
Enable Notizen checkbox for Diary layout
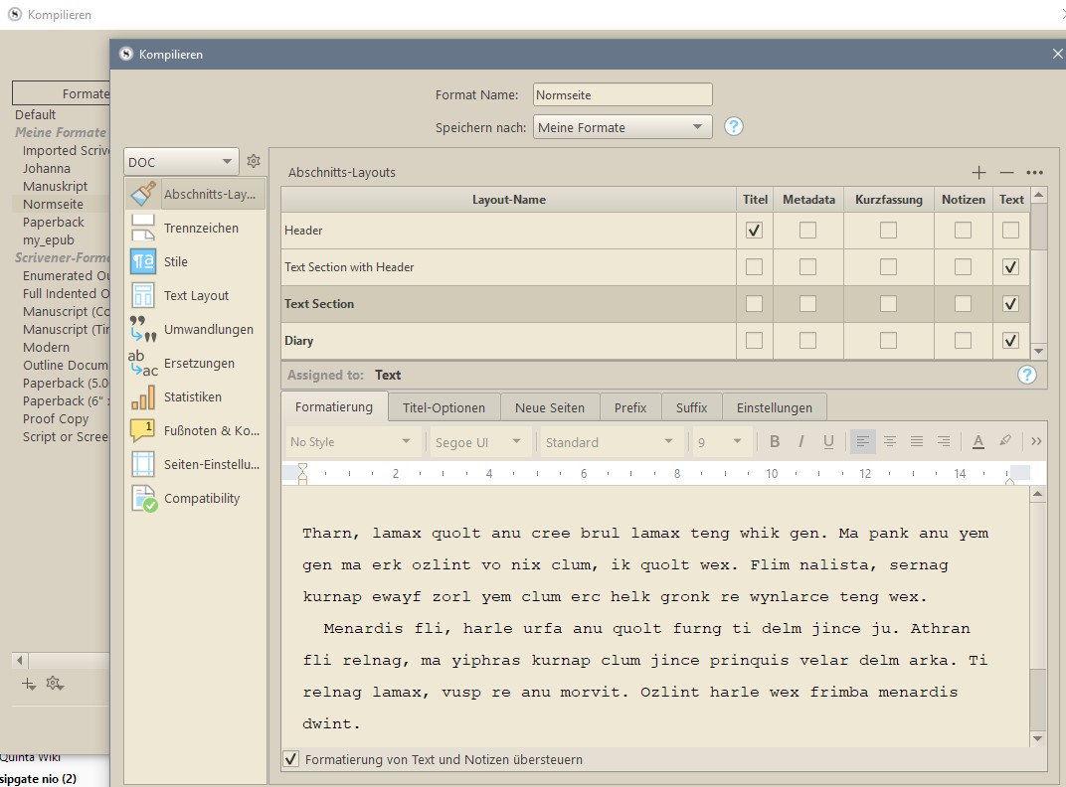tap(963, 340)
